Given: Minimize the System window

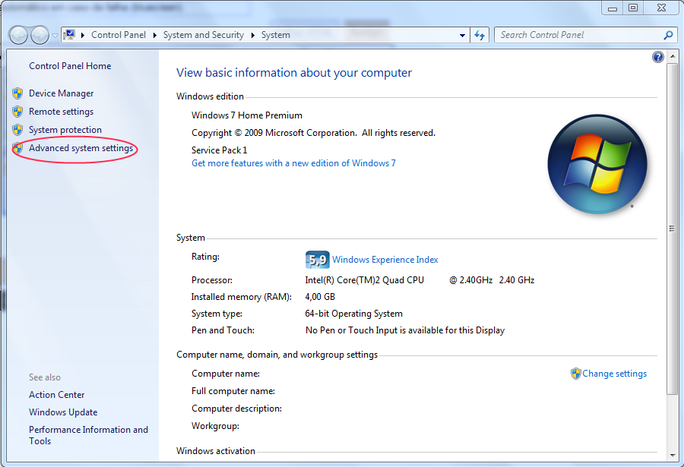Looking at the screenshot, I should pos(613,8).
